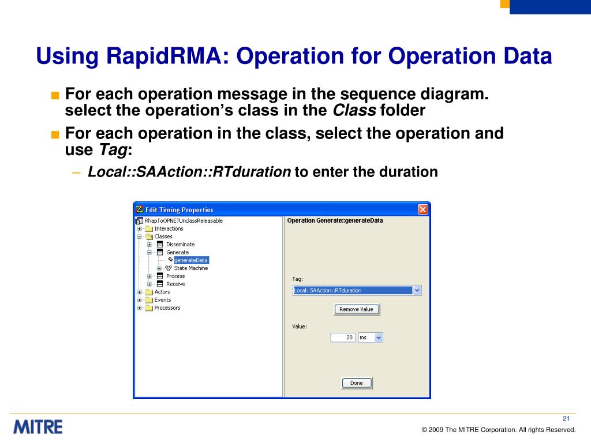Expand the Receive class node
Viewport: 591px width, 443px height.
(149, 284)
